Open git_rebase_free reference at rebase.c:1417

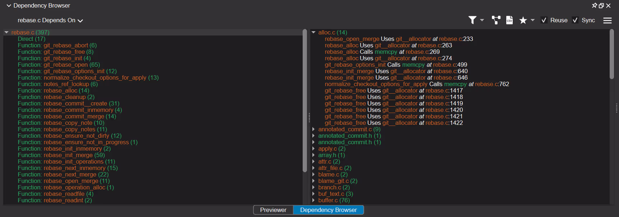click(394, 90)
